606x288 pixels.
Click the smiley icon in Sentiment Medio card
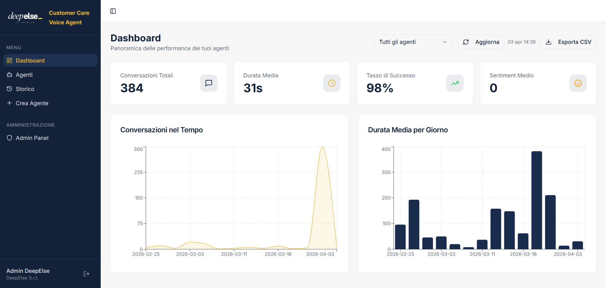[578, 83]
